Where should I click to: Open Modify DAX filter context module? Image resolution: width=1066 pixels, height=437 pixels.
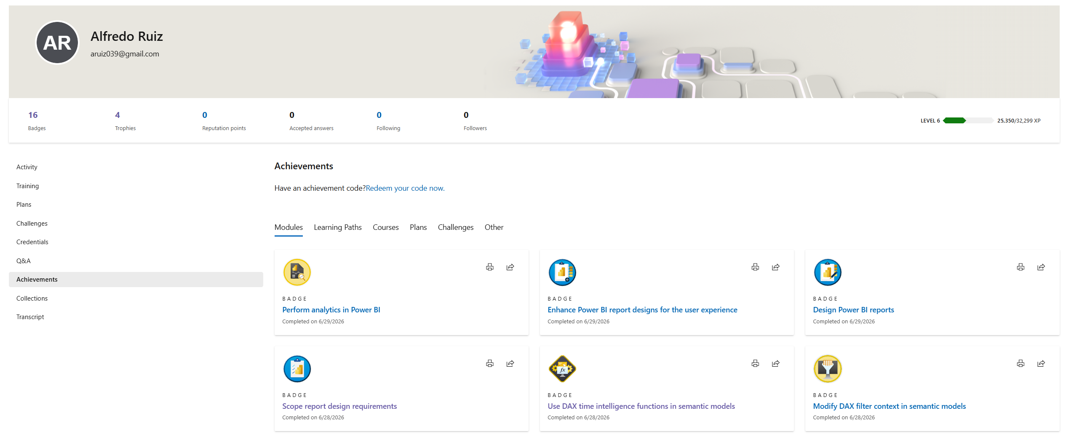point(889,406)
